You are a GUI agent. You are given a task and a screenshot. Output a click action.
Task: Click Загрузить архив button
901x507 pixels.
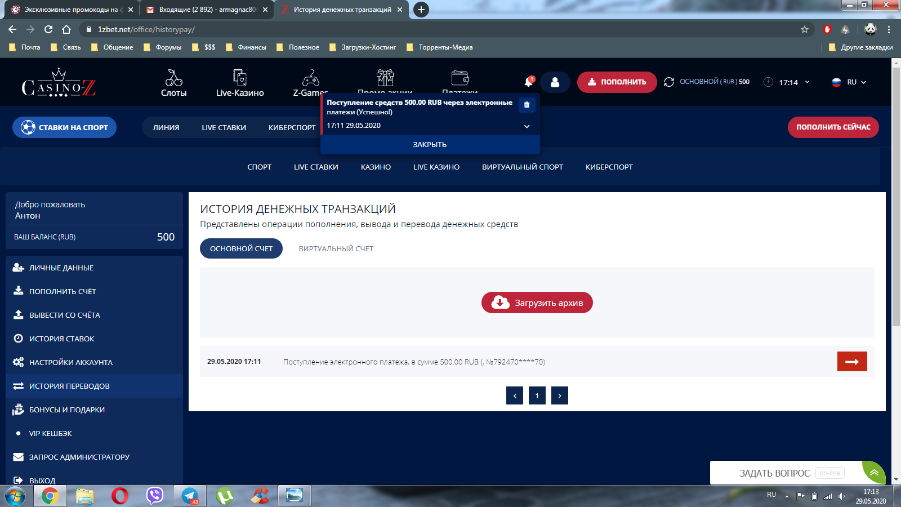537,303
